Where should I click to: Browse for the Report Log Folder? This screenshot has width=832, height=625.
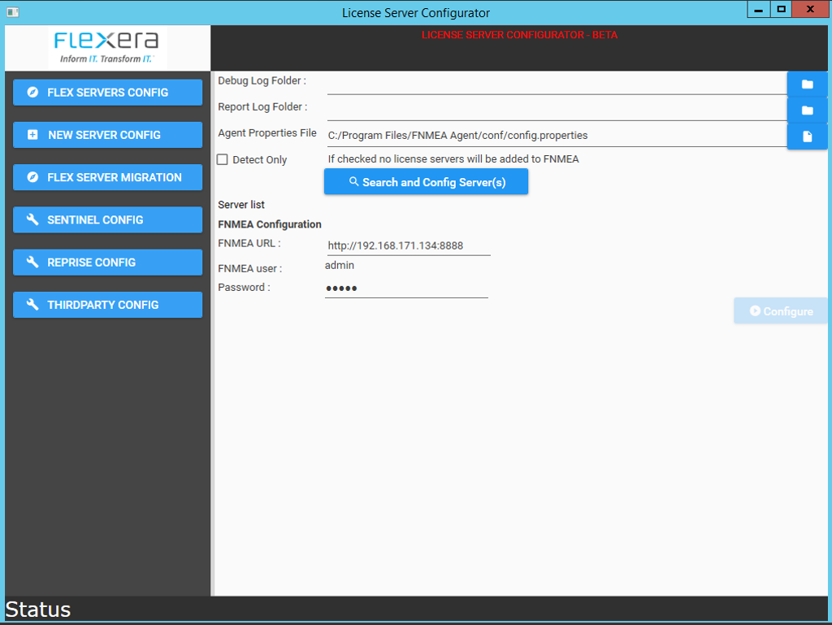click(807, 111)
